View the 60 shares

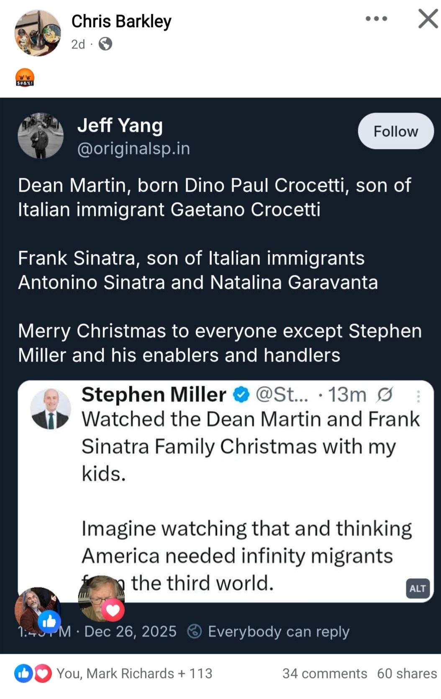coord(407,673)
